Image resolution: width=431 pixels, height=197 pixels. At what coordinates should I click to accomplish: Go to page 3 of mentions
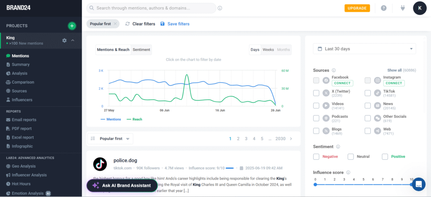coord(246,139)
